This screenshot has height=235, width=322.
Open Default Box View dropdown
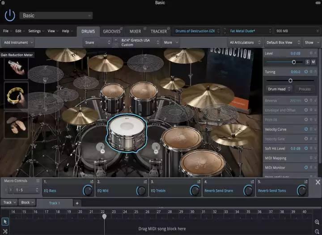(x=283, y=43)
